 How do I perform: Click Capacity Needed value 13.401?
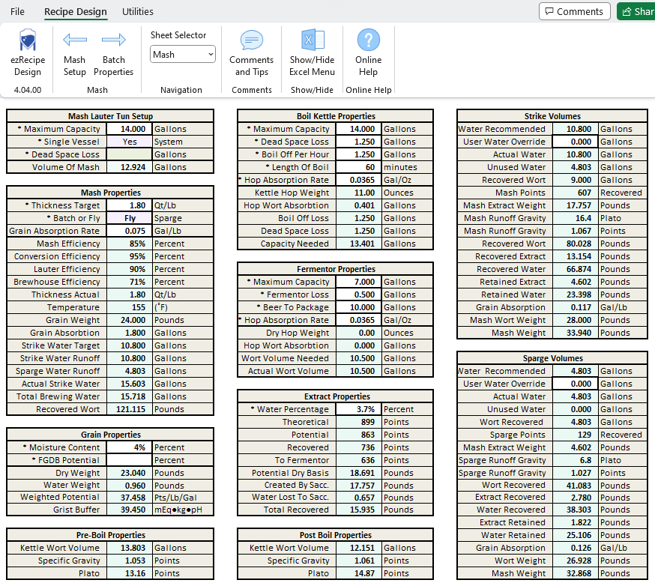pos(359,244)
